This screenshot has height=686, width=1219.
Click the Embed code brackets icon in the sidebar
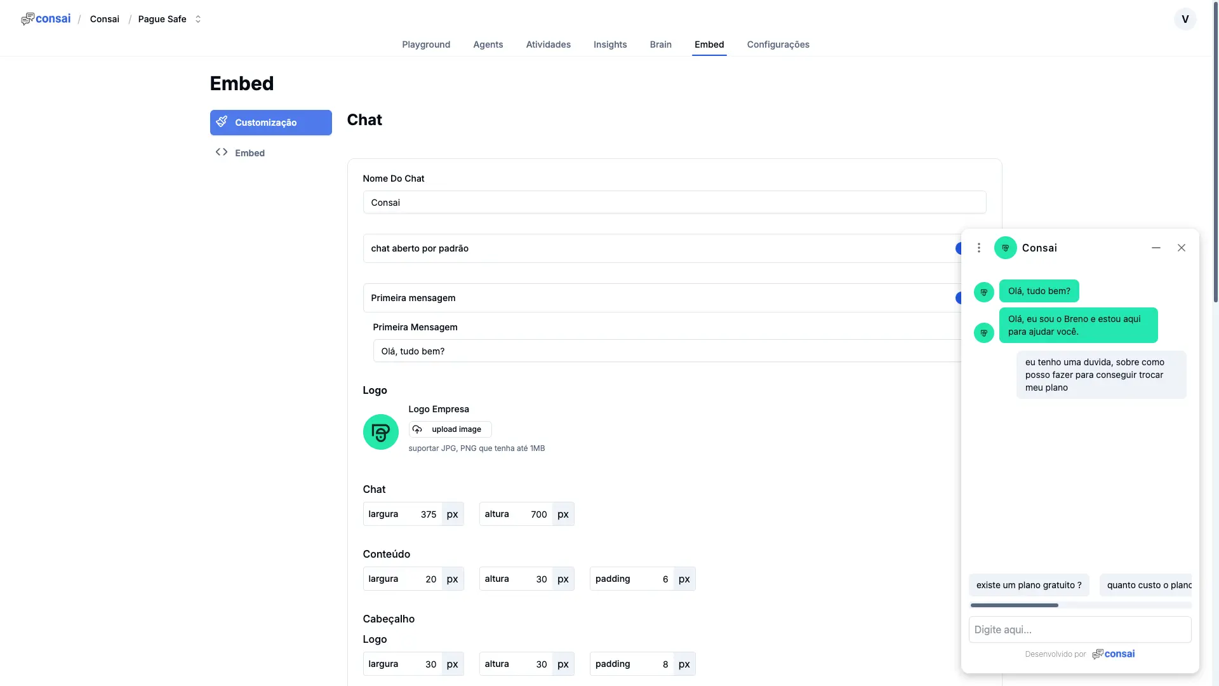[222, 152]
